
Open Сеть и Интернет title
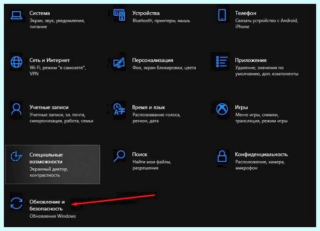point(50,60)
